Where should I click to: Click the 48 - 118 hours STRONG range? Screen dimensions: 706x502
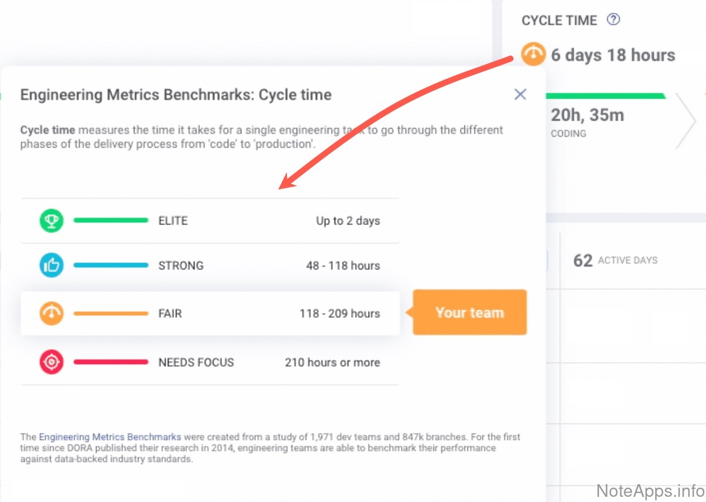click(x=343, y=265)
